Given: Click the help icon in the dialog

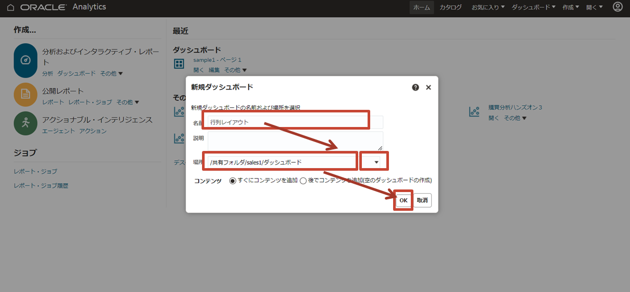Looking at the screenshot, I should 415,87.
